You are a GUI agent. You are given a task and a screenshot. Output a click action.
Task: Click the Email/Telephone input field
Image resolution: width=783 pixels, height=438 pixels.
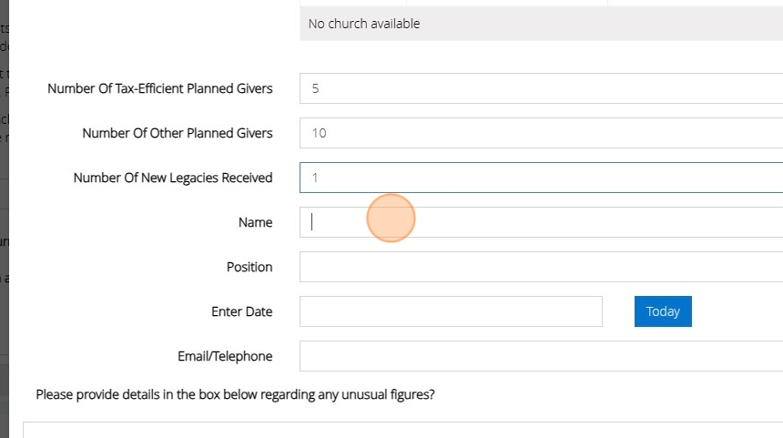pyautogui.click(x=541, y=356)
